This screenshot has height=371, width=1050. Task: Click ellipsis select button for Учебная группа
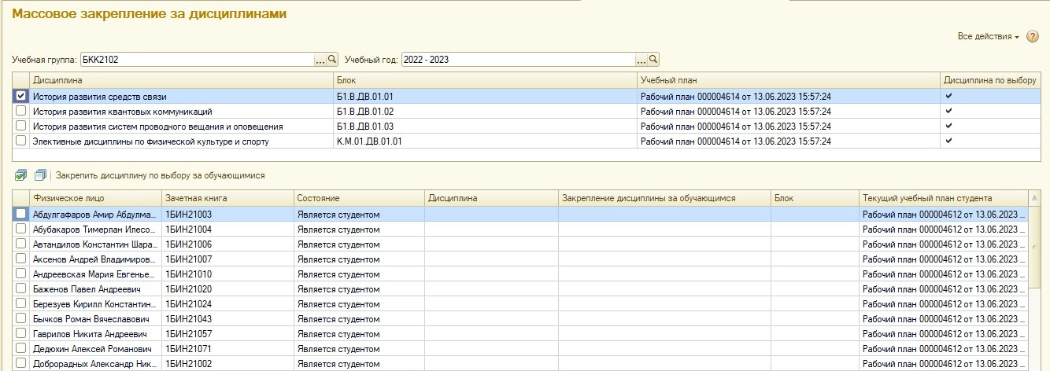(320, 59)
